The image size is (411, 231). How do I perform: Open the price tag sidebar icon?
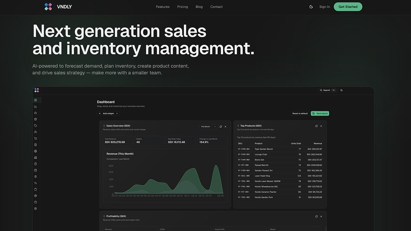(x=36, y=125)
